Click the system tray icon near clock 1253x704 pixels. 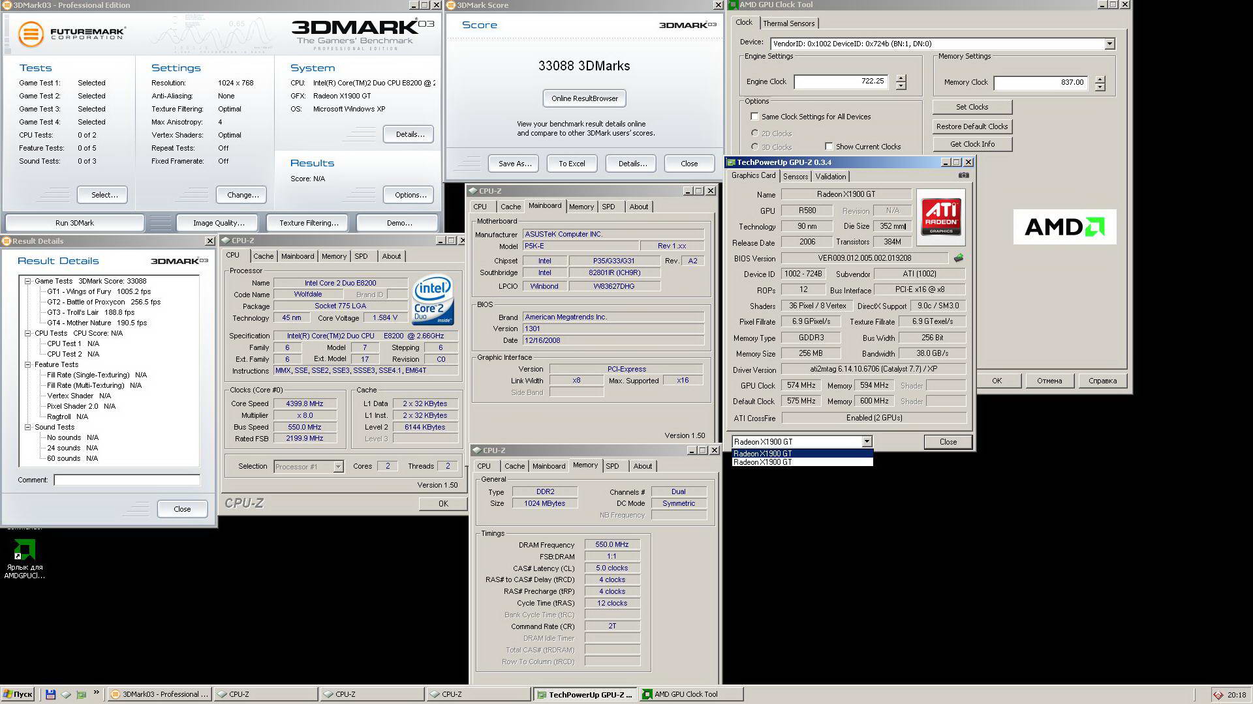[x=1218, y=695]
